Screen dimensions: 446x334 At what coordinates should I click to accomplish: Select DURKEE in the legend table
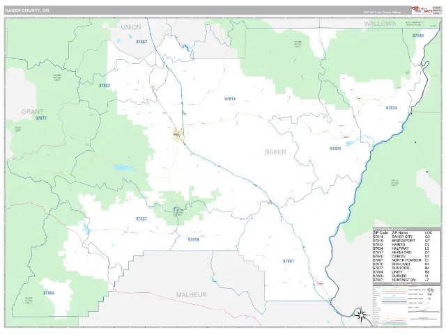(x=399, y=276)
